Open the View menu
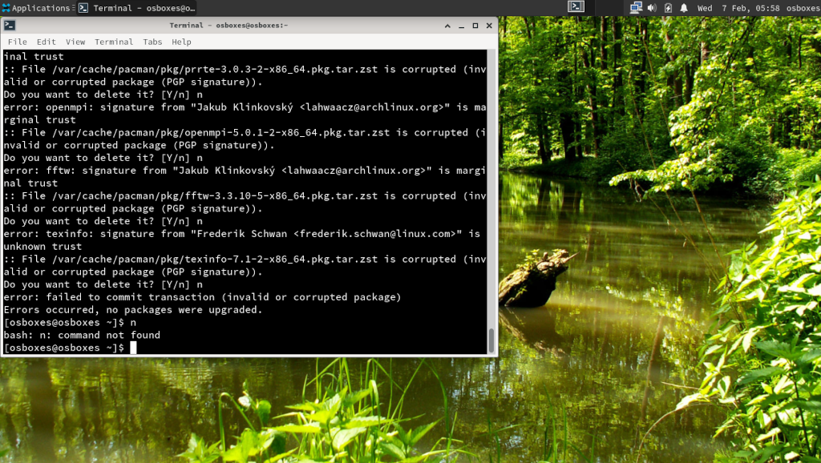Screen dimensions: 821x463 (x=75, y=42)
